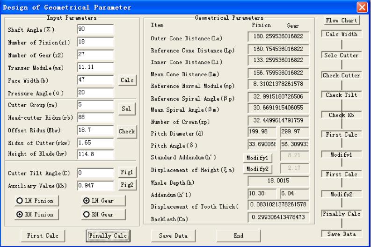
Task: Click the Ridus of Cutter (rkw) field
Action: (x=95, y=143)
